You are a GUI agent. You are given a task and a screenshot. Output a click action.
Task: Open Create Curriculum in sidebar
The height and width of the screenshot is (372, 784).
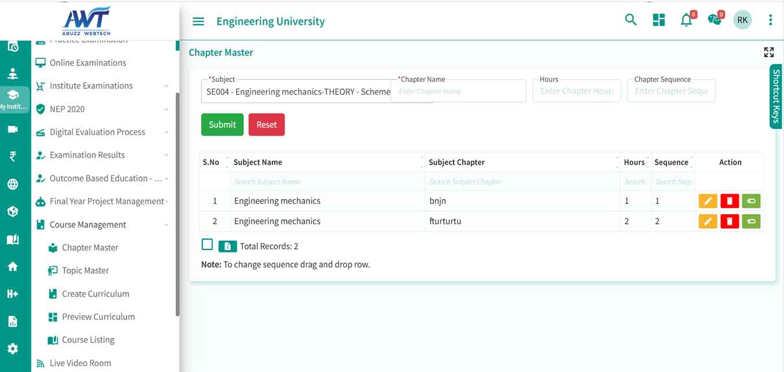[95, 293]
